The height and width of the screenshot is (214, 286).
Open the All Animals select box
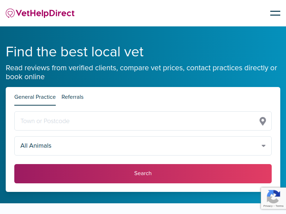(143, 146)
